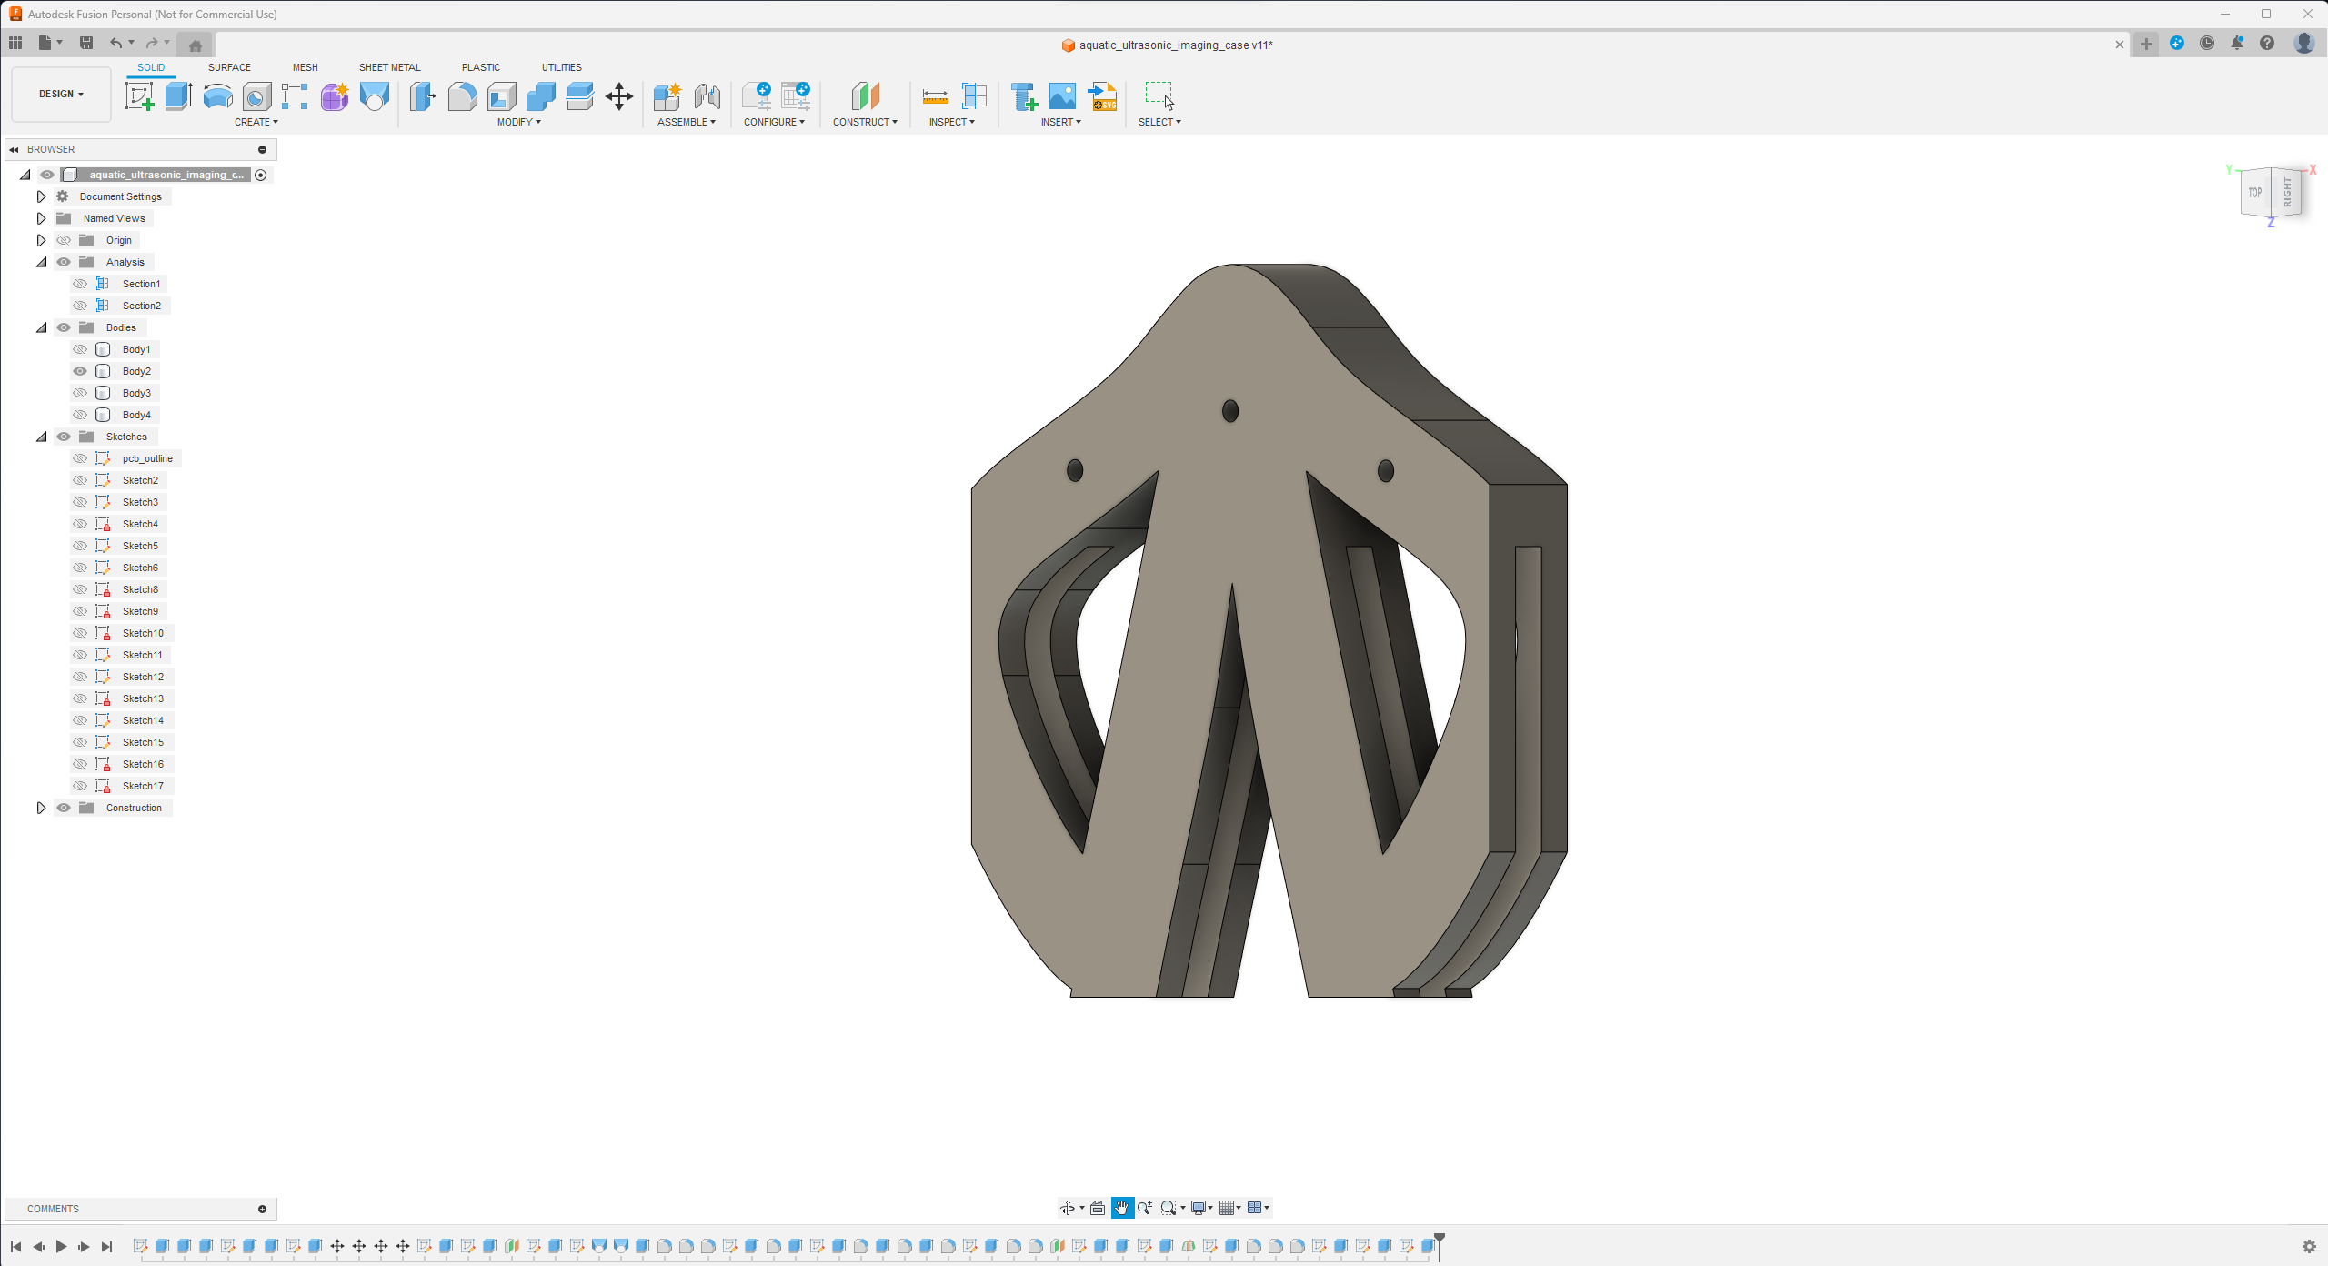2328x1266 pixels.
Task: Expand the Origin folder
Action: (41, 238)
